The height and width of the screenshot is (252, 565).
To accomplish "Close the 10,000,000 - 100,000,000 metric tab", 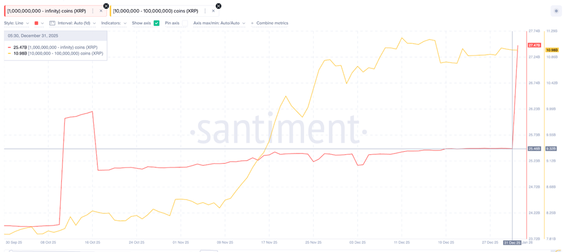I will point(213,11).
